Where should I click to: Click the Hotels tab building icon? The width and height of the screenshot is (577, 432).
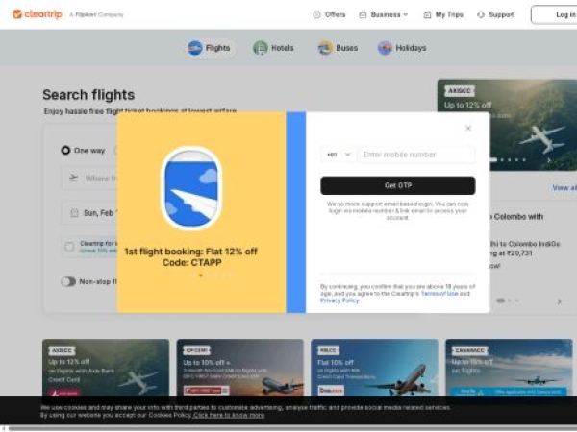(261, 48)
